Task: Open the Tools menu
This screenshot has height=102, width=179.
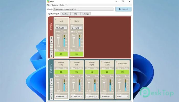Action: tap(62, 5)
